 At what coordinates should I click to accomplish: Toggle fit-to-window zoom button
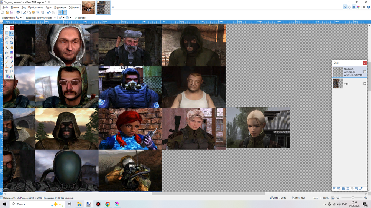coord(333,198)
